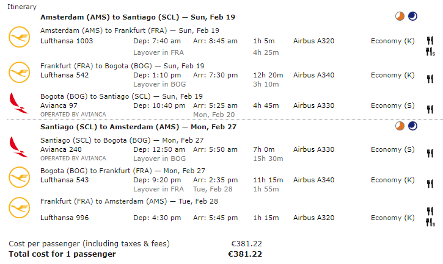Click the Lufthansa logo beside flight 542

coord(19,72)
